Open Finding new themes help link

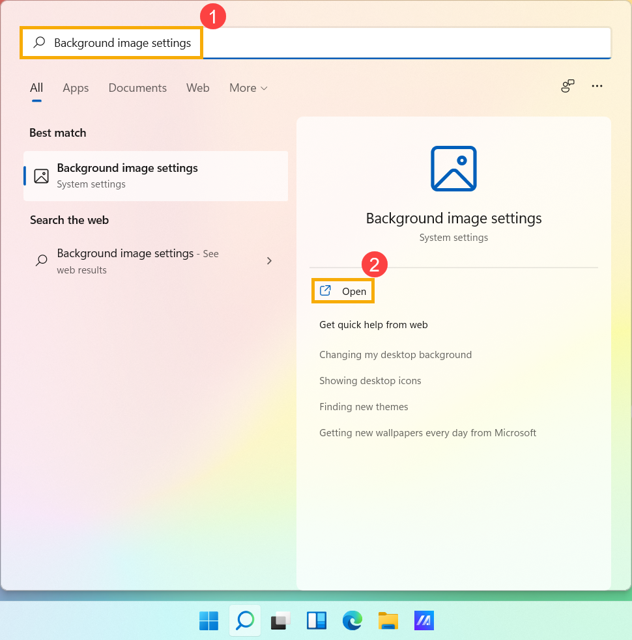(364, 407)
